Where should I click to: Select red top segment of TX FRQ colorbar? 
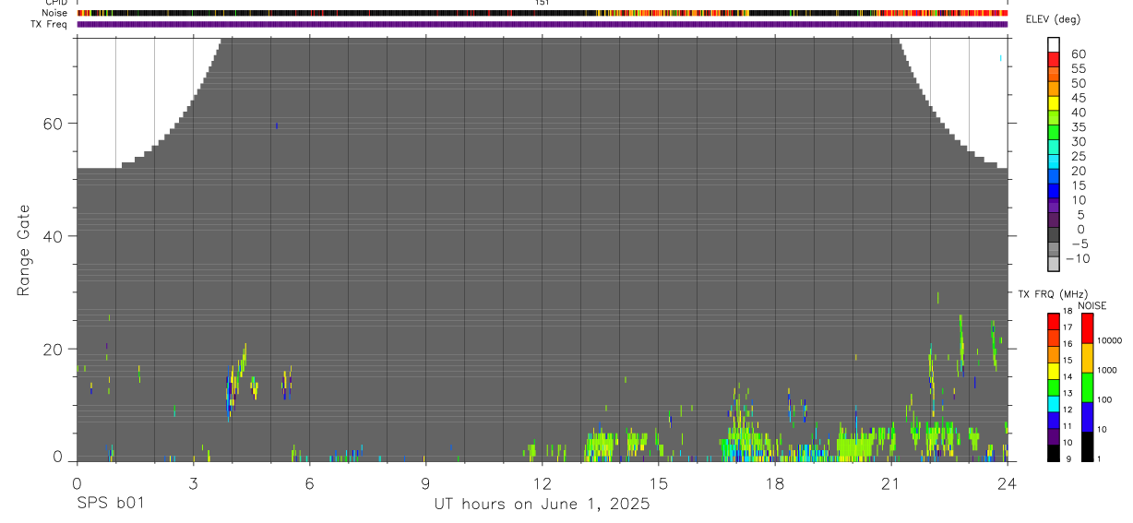[1054, 321]
